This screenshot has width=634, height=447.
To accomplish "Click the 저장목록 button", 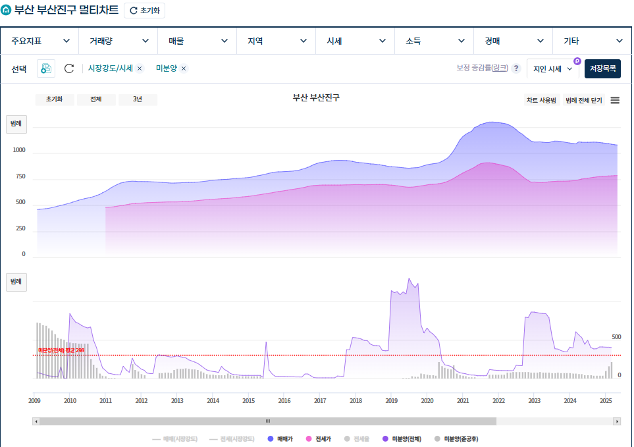I will click(x=602, y=68).
